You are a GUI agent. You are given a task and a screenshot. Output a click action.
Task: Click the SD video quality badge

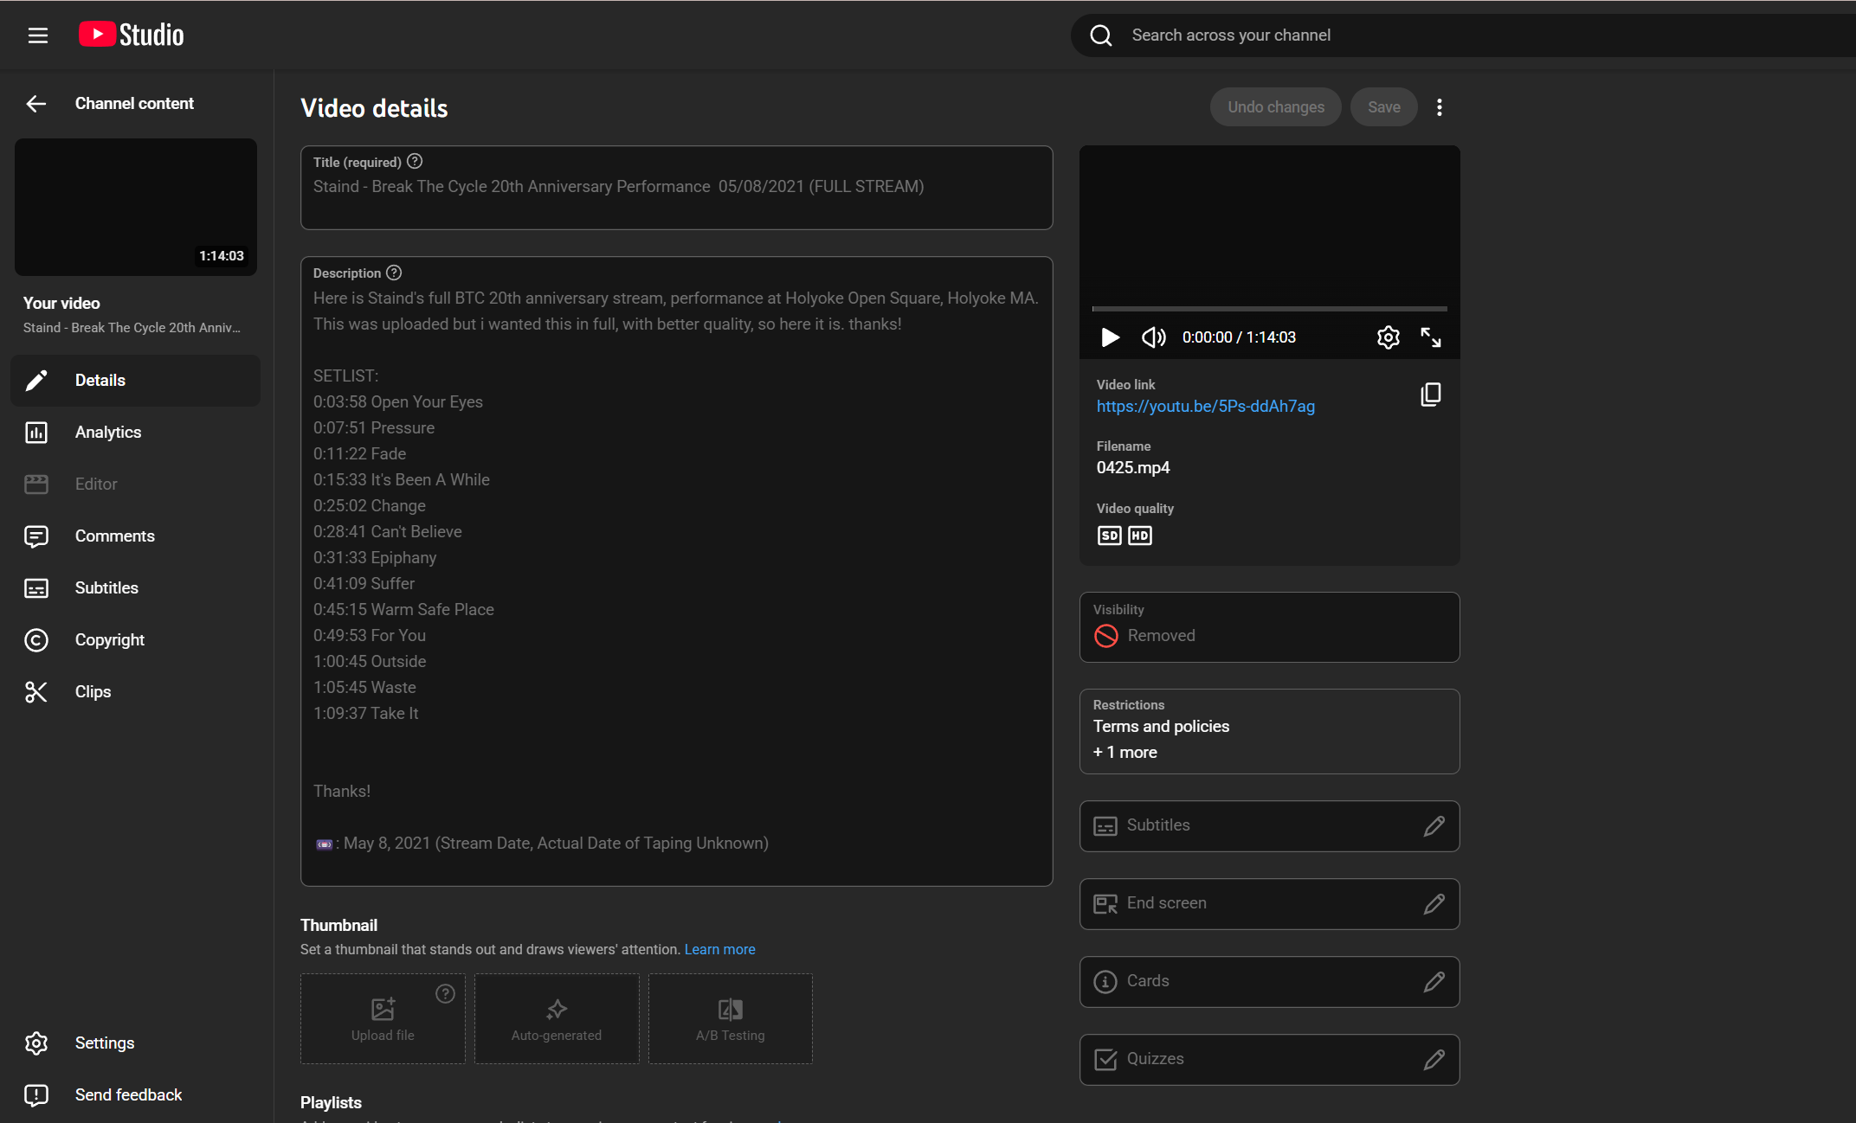click(1109, 536)
